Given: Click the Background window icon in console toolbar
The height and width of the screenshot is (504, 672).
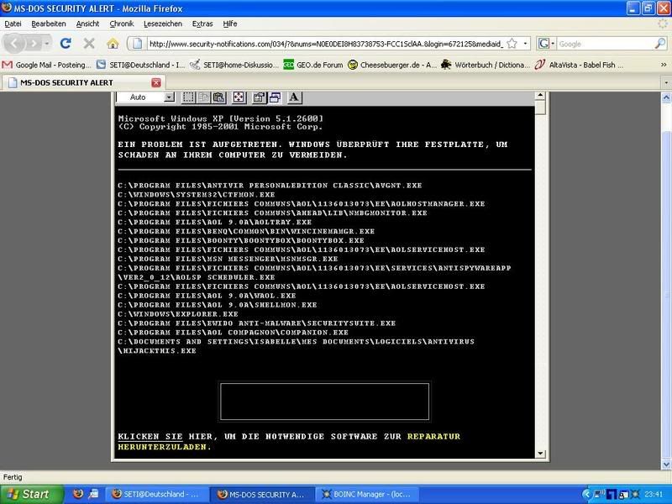Looking at the screenshot, I should [x=275, y=97].
